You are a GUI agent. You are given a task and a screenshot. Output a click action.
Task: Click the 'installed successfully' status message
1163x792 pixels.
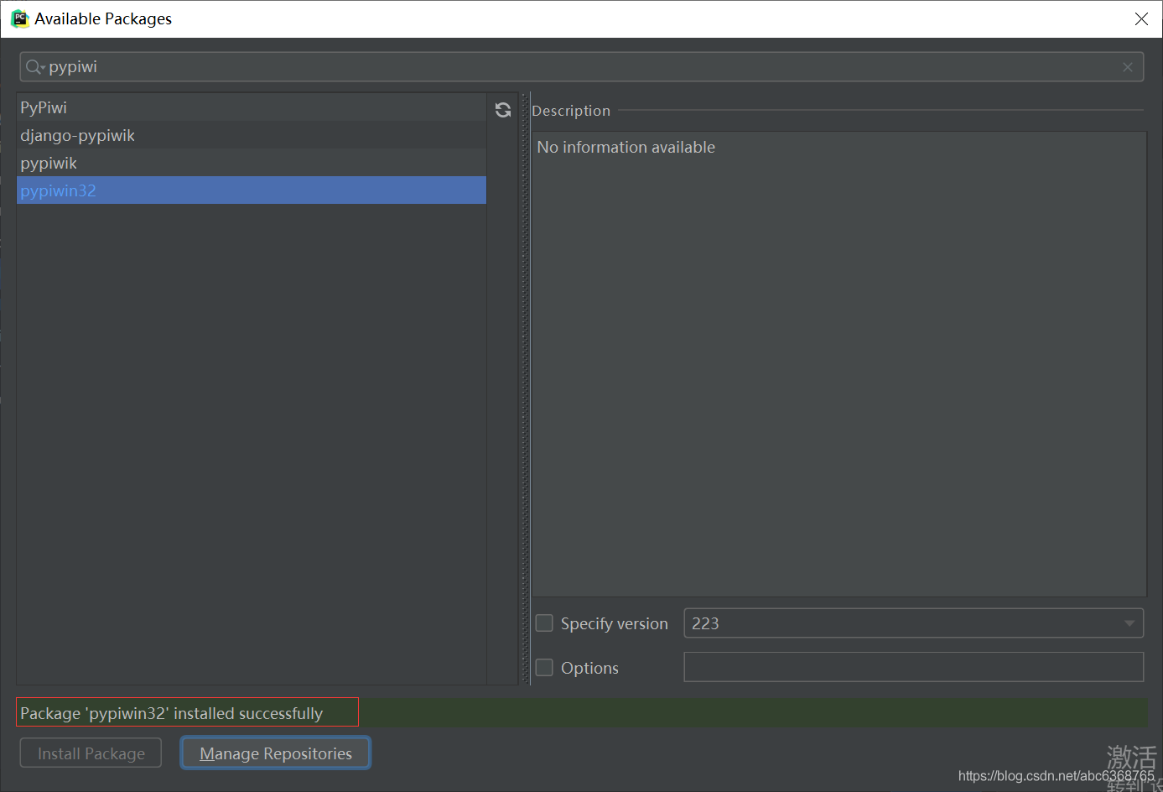172,713
